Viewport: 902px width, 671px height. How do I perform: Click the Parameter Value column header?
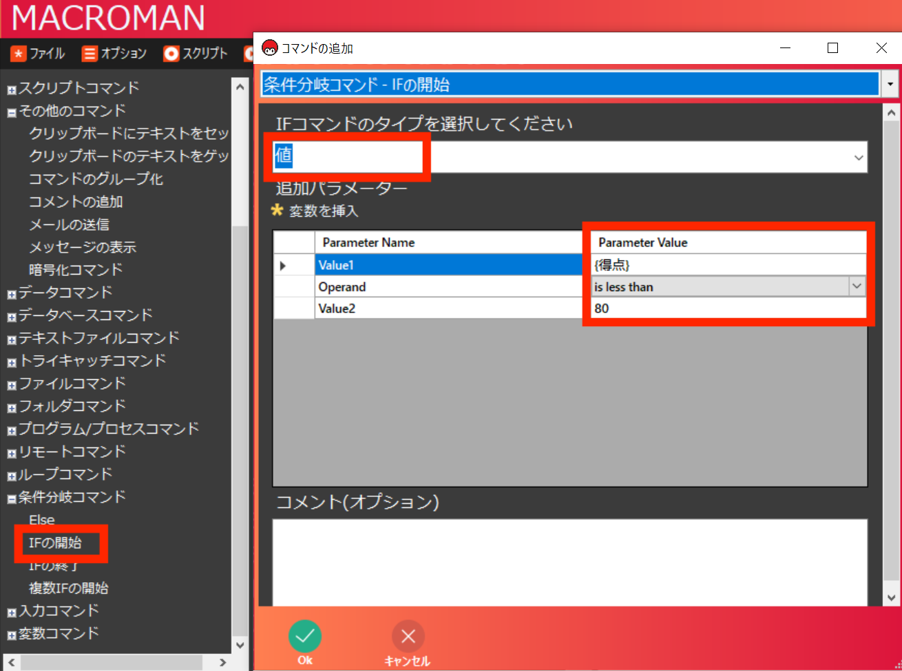[x=728, y=242]
